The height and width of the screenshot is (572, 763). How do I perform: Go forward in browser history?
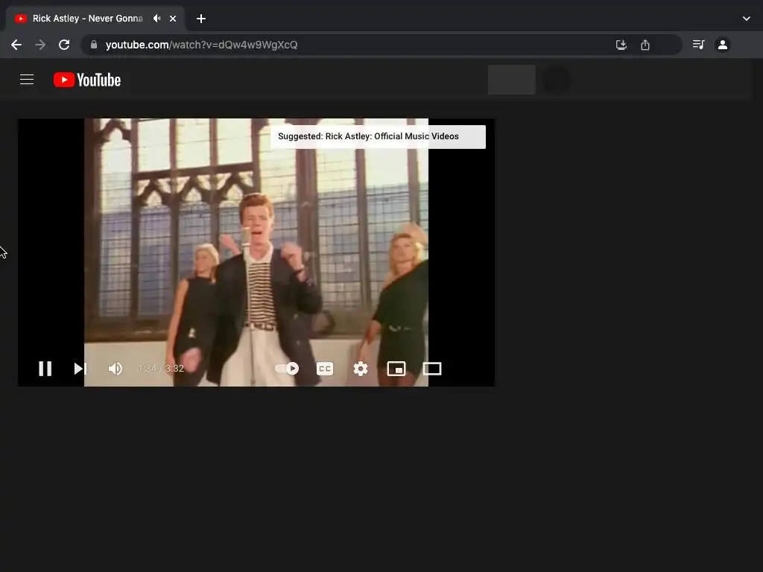(x=40, y=45)
